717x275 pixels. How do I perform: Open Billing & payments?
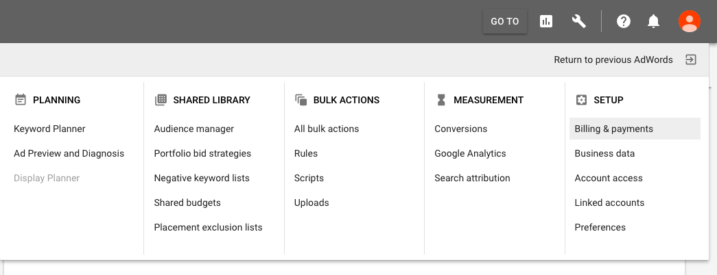pos(614,129)
